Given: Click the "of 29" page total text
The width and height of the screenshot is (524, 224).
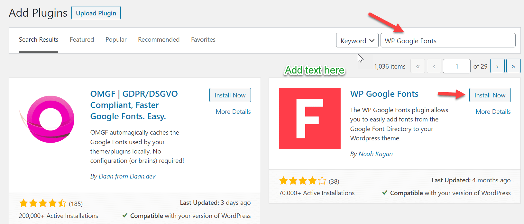Looking at the screenshot, I should click(x=480, y=66).
